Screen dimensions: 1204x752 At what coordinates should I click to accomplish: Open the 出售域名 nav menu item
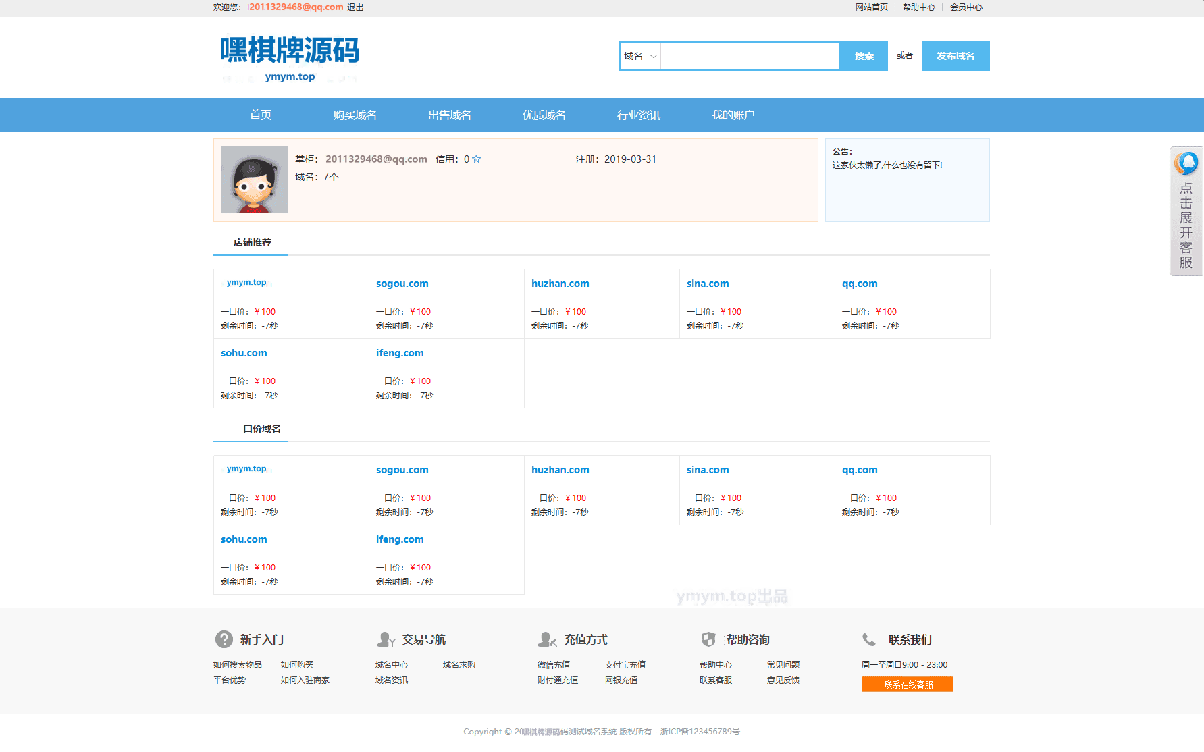tap(450, 115)
